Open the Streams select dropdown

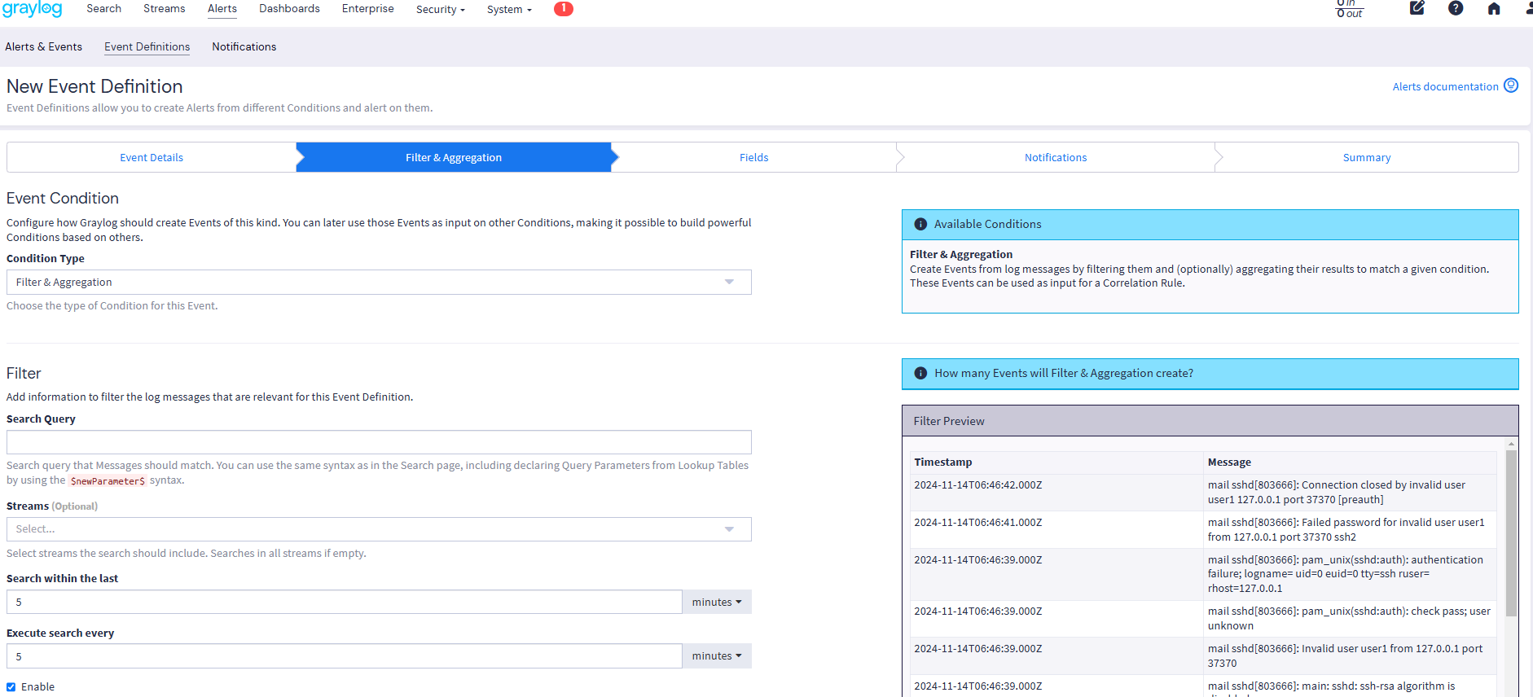pyautogui.click(x=379, y=529)
